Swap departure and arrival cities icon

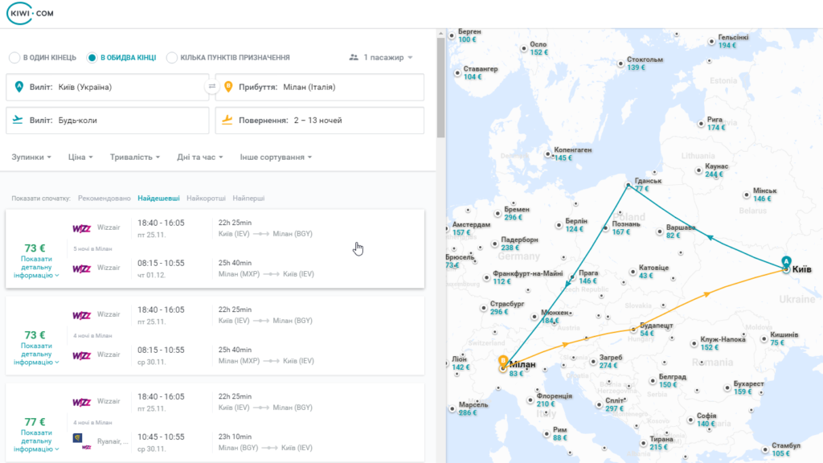(x=212, y=87)
